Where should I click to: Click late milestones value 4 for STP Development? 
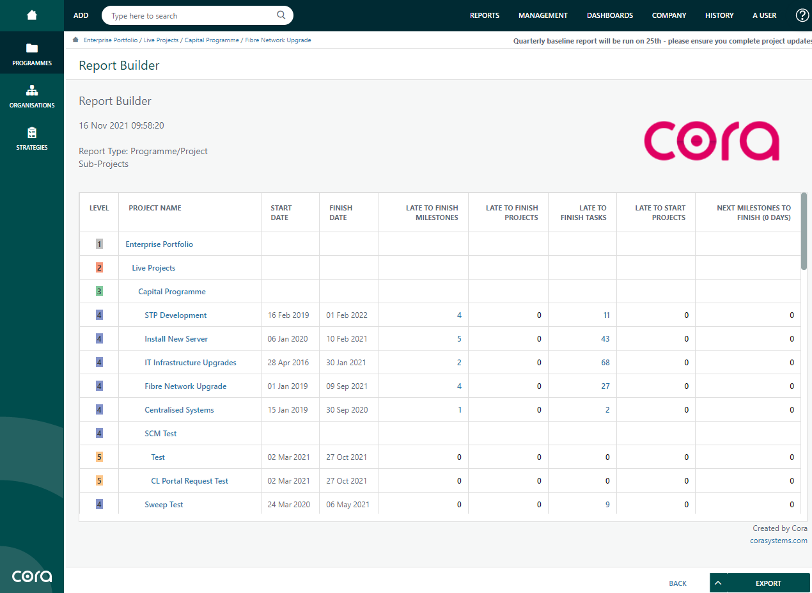coord(459,315)
